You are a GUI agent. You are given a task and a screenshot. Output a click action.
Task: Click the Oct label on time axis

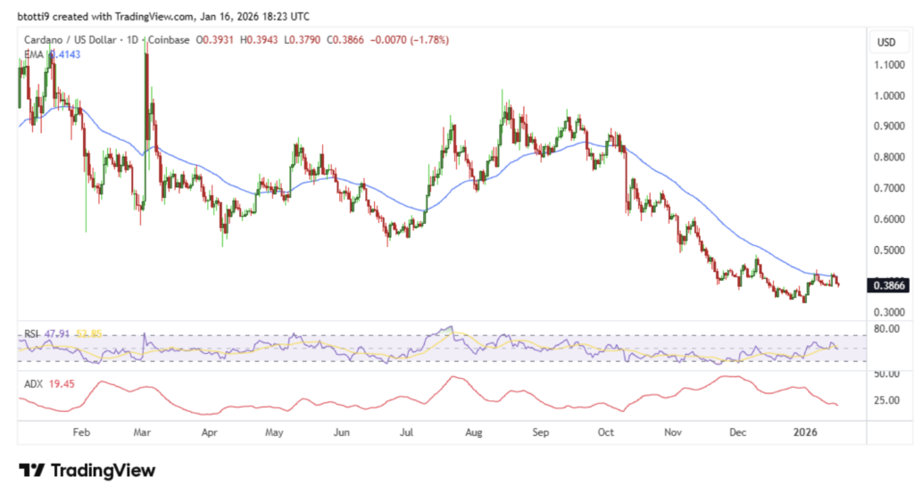tap(606, 432)
